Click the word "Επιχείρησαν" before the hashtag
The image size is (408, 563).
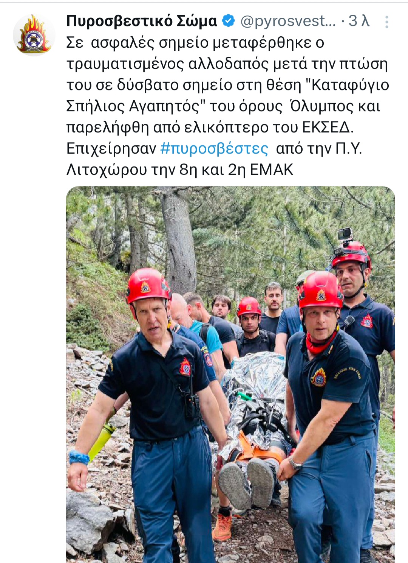[111, 149]
